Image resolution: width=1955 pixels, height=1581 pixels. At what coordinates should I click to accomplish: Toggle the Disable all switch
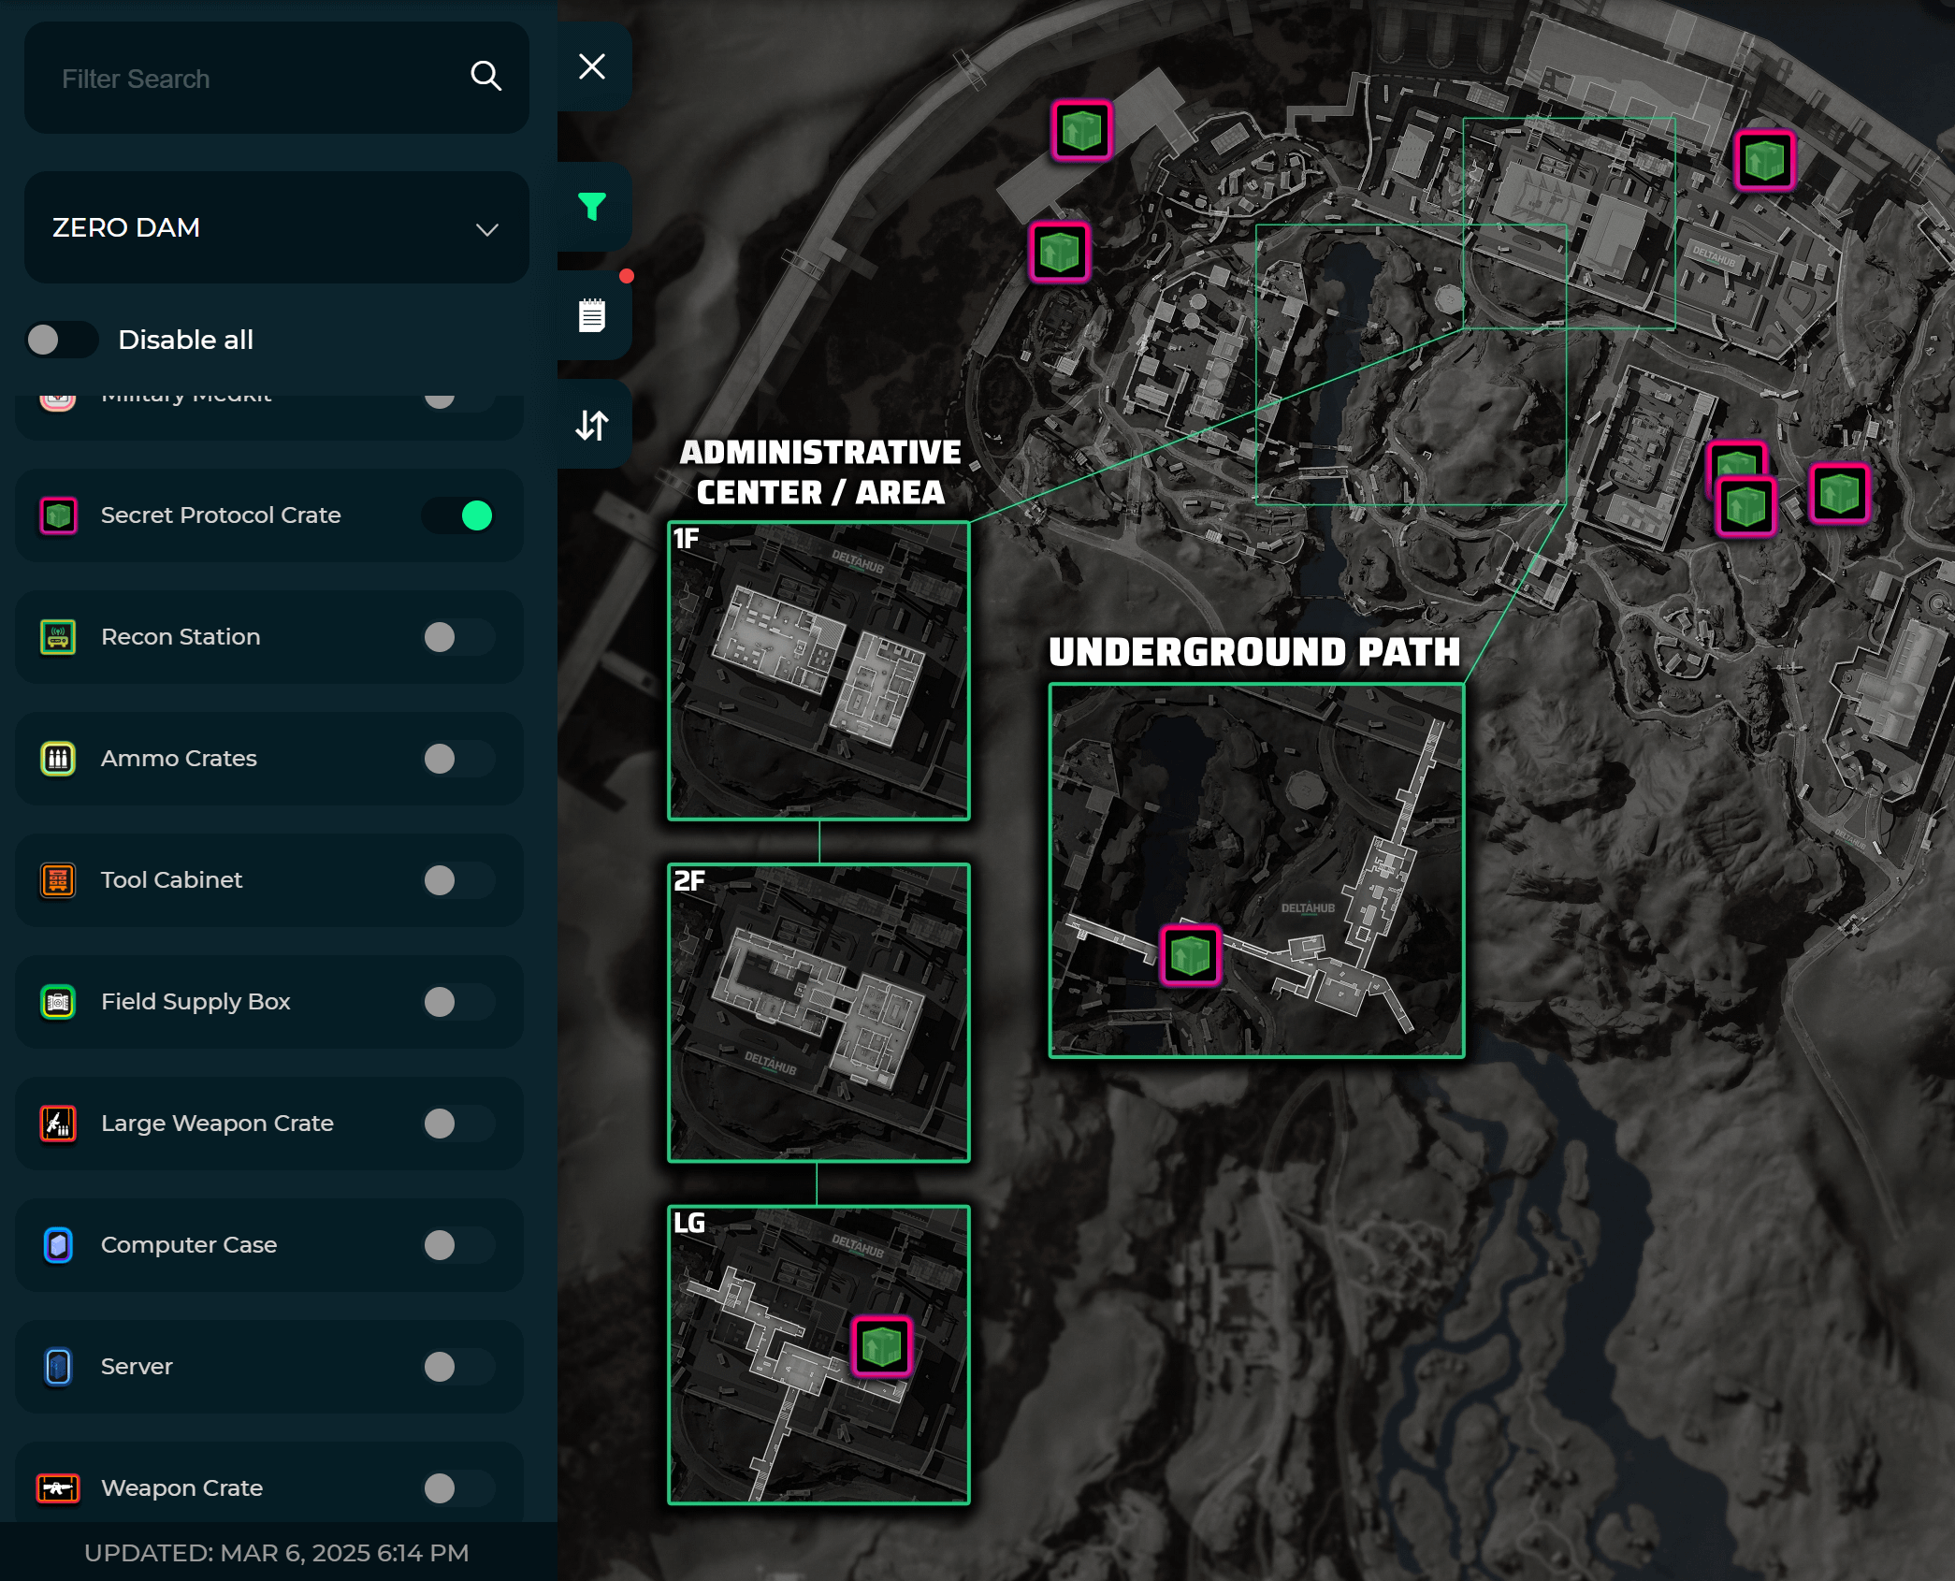61,340
